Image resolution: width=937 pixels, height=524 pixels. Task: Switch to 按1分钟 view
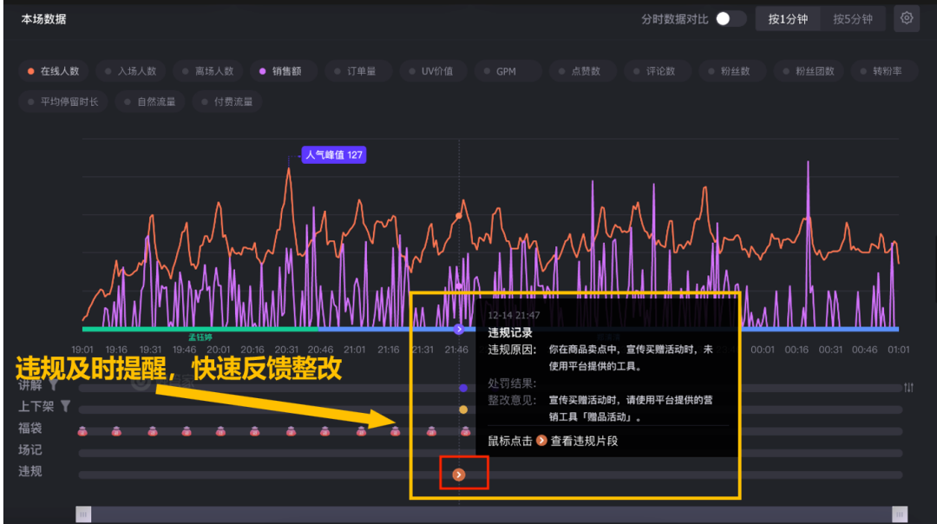(x=788, y=19)
